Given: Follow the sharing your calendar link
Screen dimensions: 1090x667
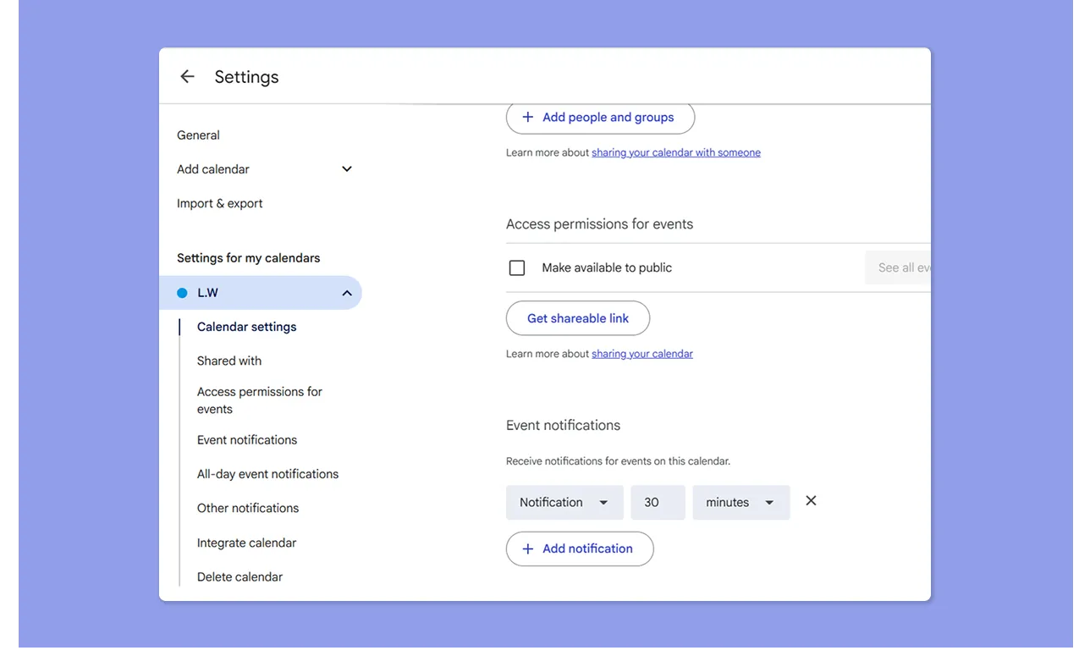Looking at the screenshot, I should [x=641, y=353].
